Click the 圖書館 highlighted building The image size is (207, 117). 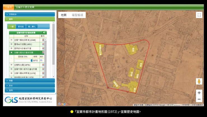116,84
